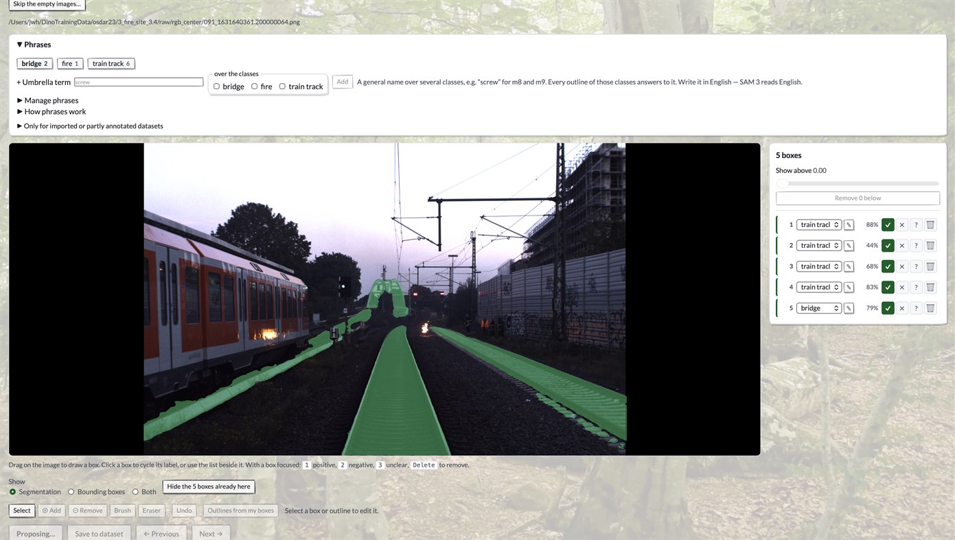Tick the bridge checkbox under 'over the classes'
The image size is (955, 540).
(216, 86)
